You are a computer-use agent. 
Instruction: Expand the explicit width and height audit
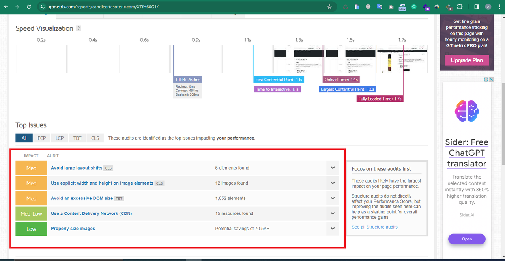tap(333, 183)
